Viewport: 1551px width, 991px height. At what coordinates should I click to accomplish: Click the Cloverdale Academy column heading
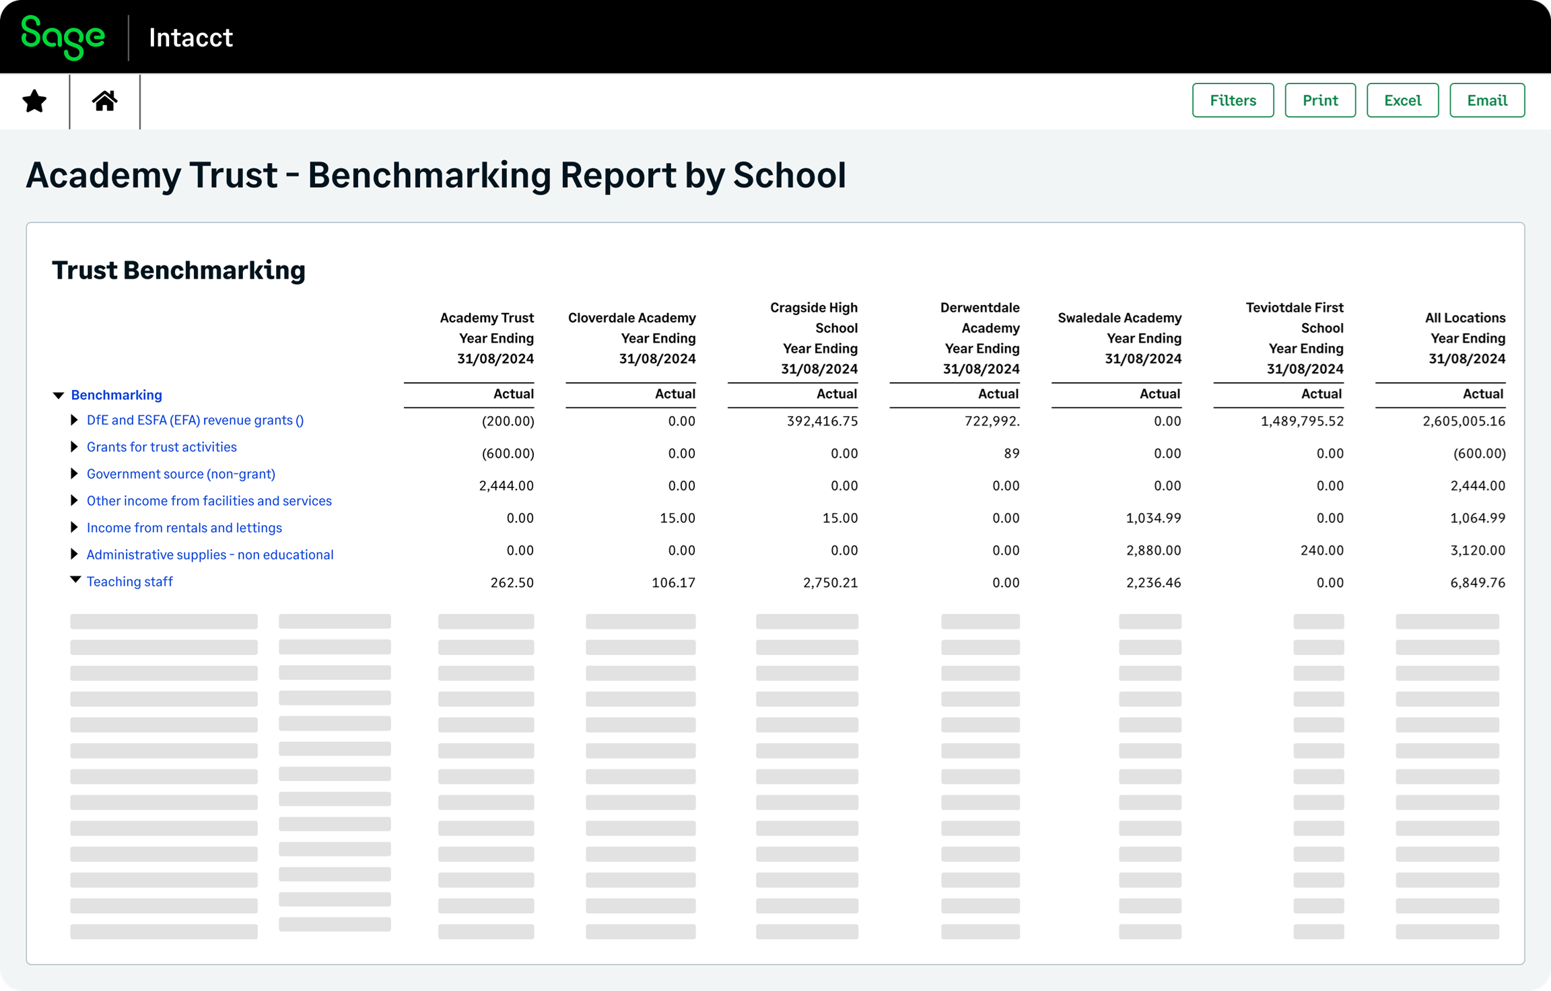[631, 317]
